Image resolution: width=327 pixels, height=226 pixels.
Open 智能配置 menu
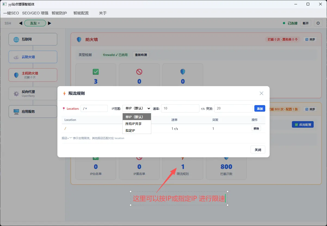(81, 13)
